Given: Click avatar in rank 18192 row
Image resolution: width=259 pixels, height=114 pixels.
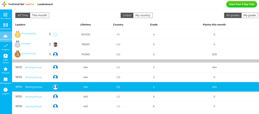Looking at the screenshot, I should (55, 67).
